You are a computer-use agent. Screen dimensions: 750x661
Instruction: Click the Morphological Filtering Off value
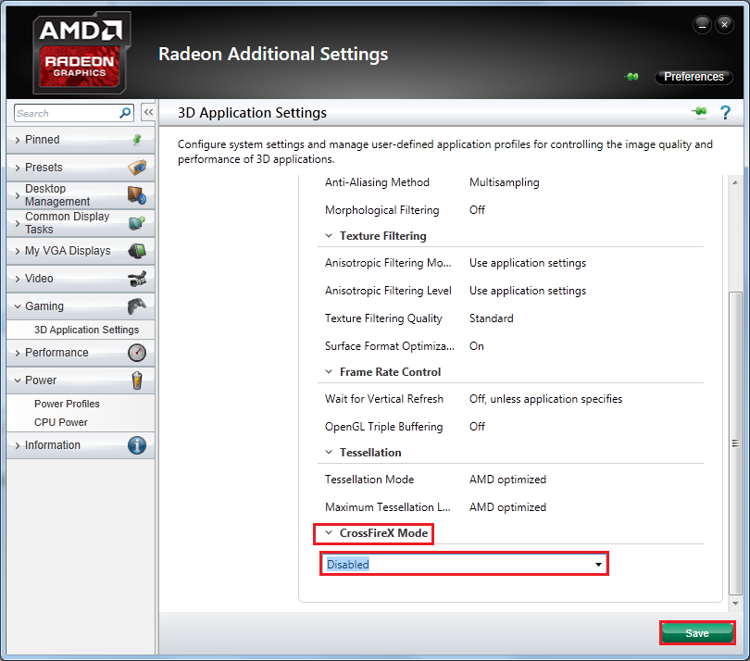477,210
